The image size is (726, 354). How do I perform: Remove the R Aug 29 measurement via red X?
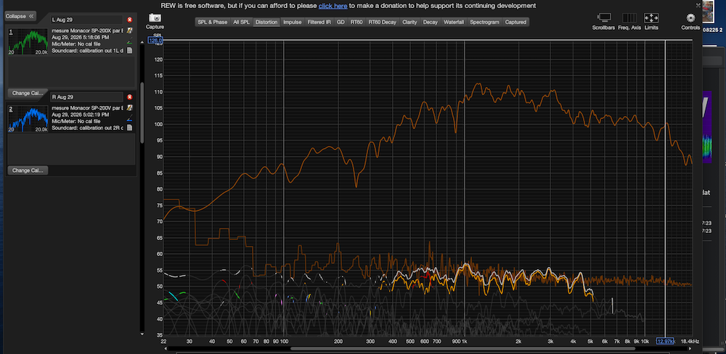[130, 97]
